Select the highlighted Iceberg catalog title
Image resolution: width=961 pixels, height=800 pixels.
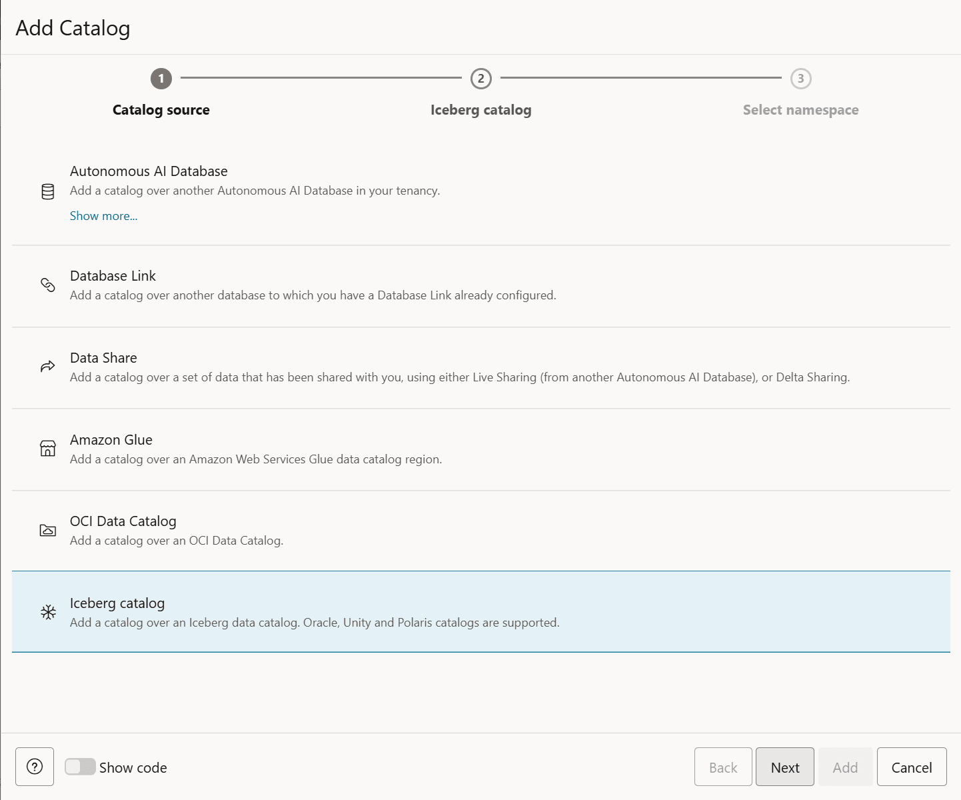[x=117, y=603]
